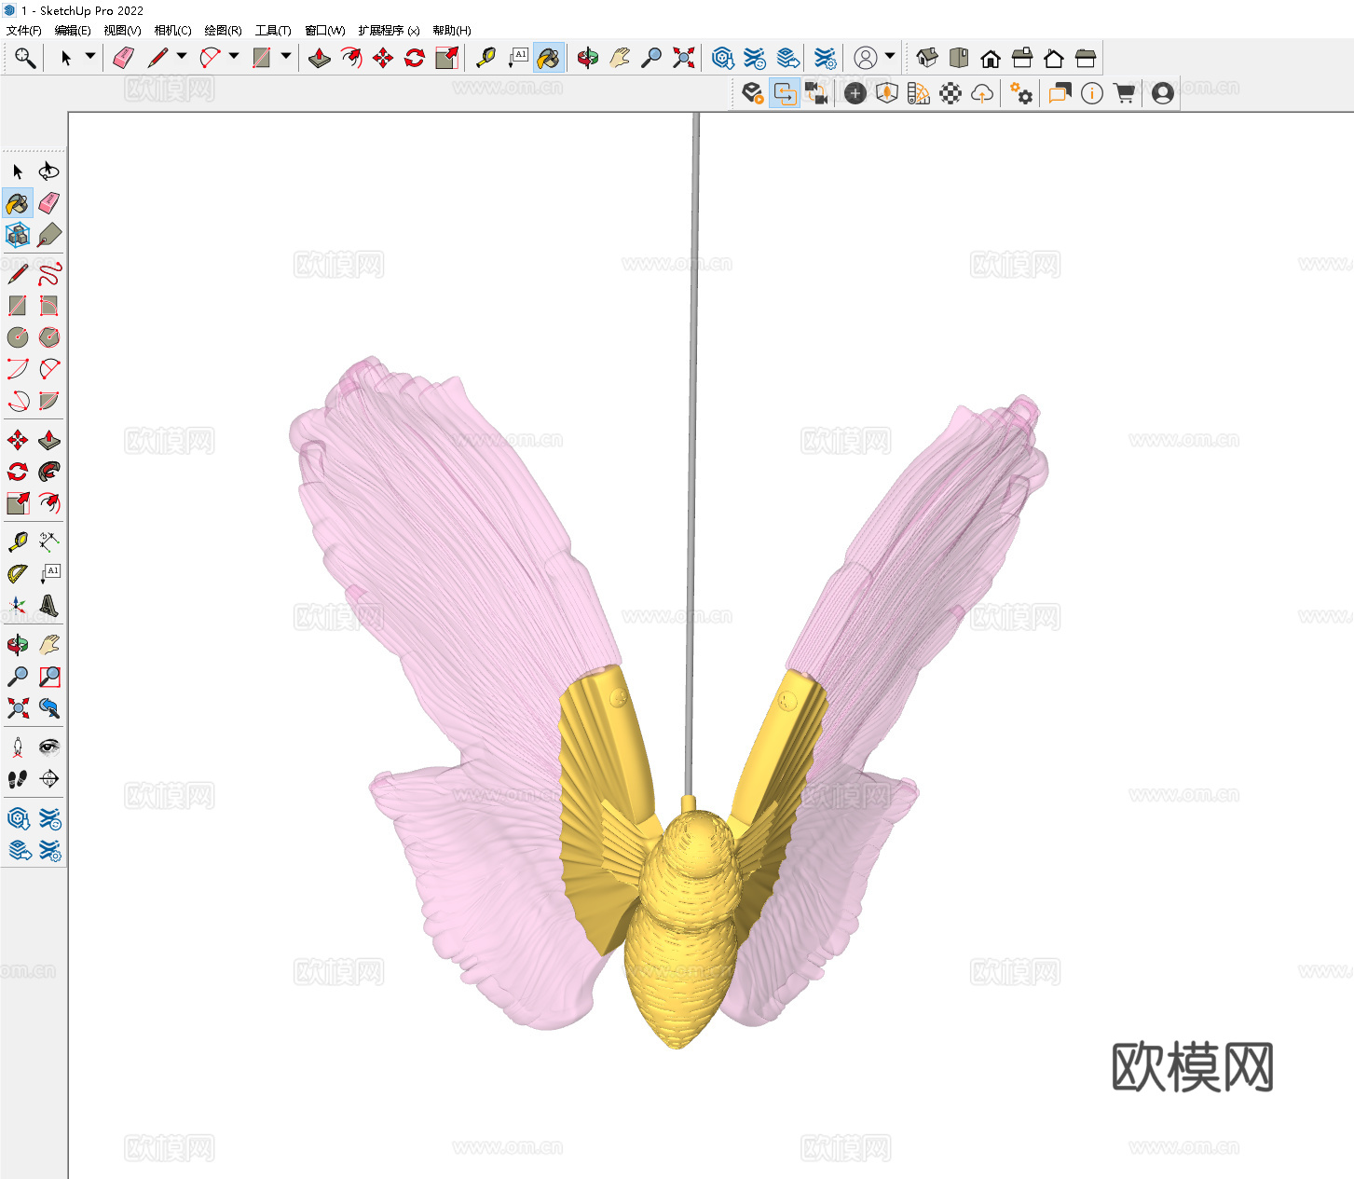Viewport: 1354px width, 1179px height.
Task: Click the Front view button in the views toolbar
Action: pos(990,57)
